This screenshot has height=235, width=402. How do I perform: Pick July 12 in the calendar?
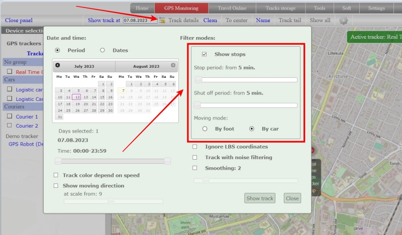click(76, 97)
